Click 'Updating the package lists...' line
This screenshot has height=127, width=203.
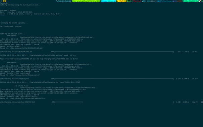(x=12, y=34)
